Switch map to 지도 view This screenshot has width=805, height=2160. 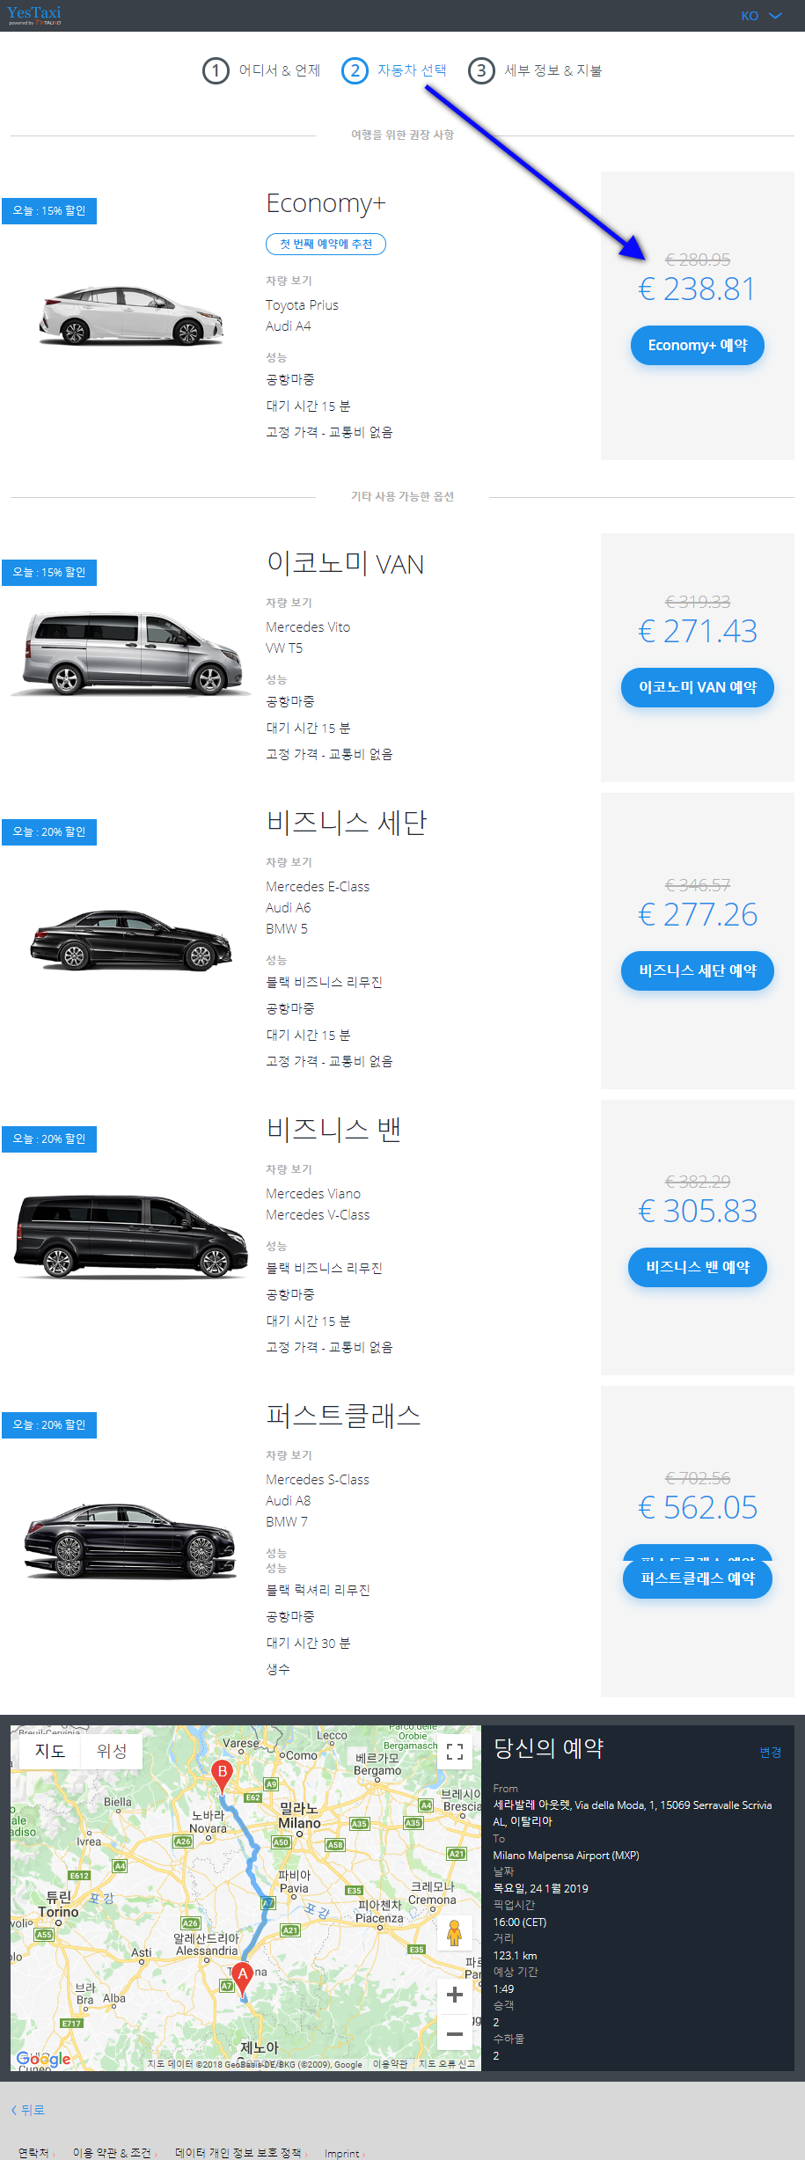pos(50,1751)
